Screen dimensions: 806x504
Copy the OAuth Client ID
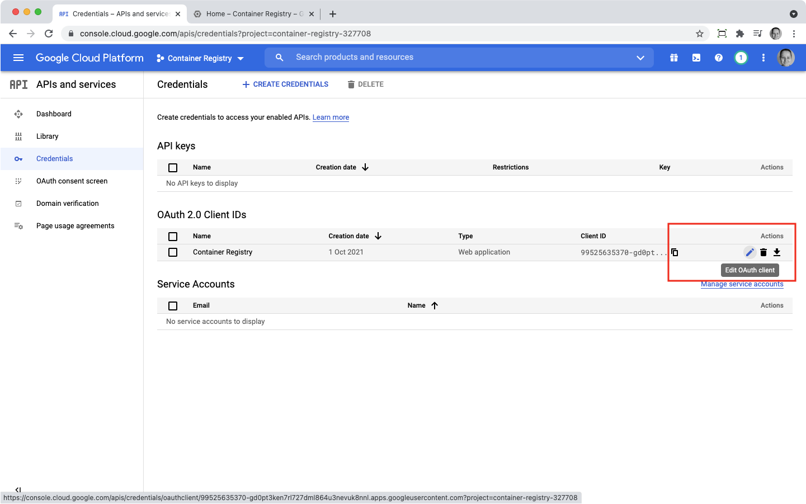pyautogui.click(x=675, y=252)
